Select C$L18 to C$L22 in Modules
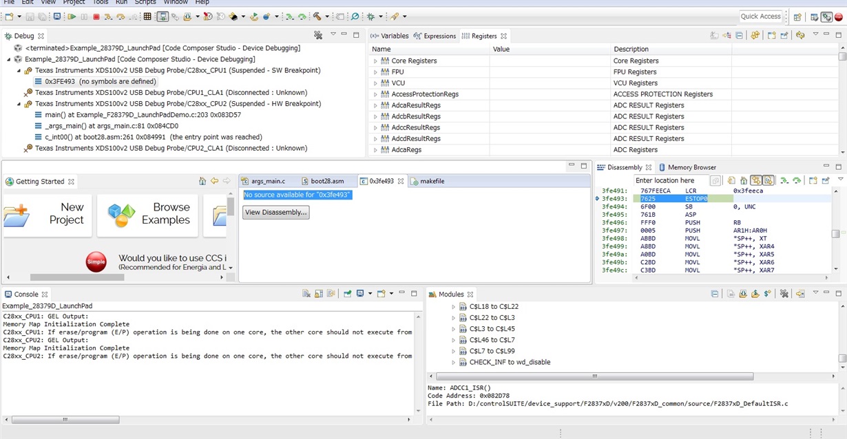Screen dimensions: 847x439 pyautogui.click(x=494, y=307)
